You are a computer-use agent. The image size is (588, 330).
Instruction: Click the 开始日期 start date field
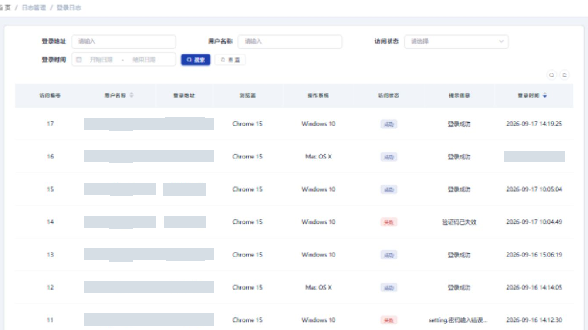pos(101,60)
